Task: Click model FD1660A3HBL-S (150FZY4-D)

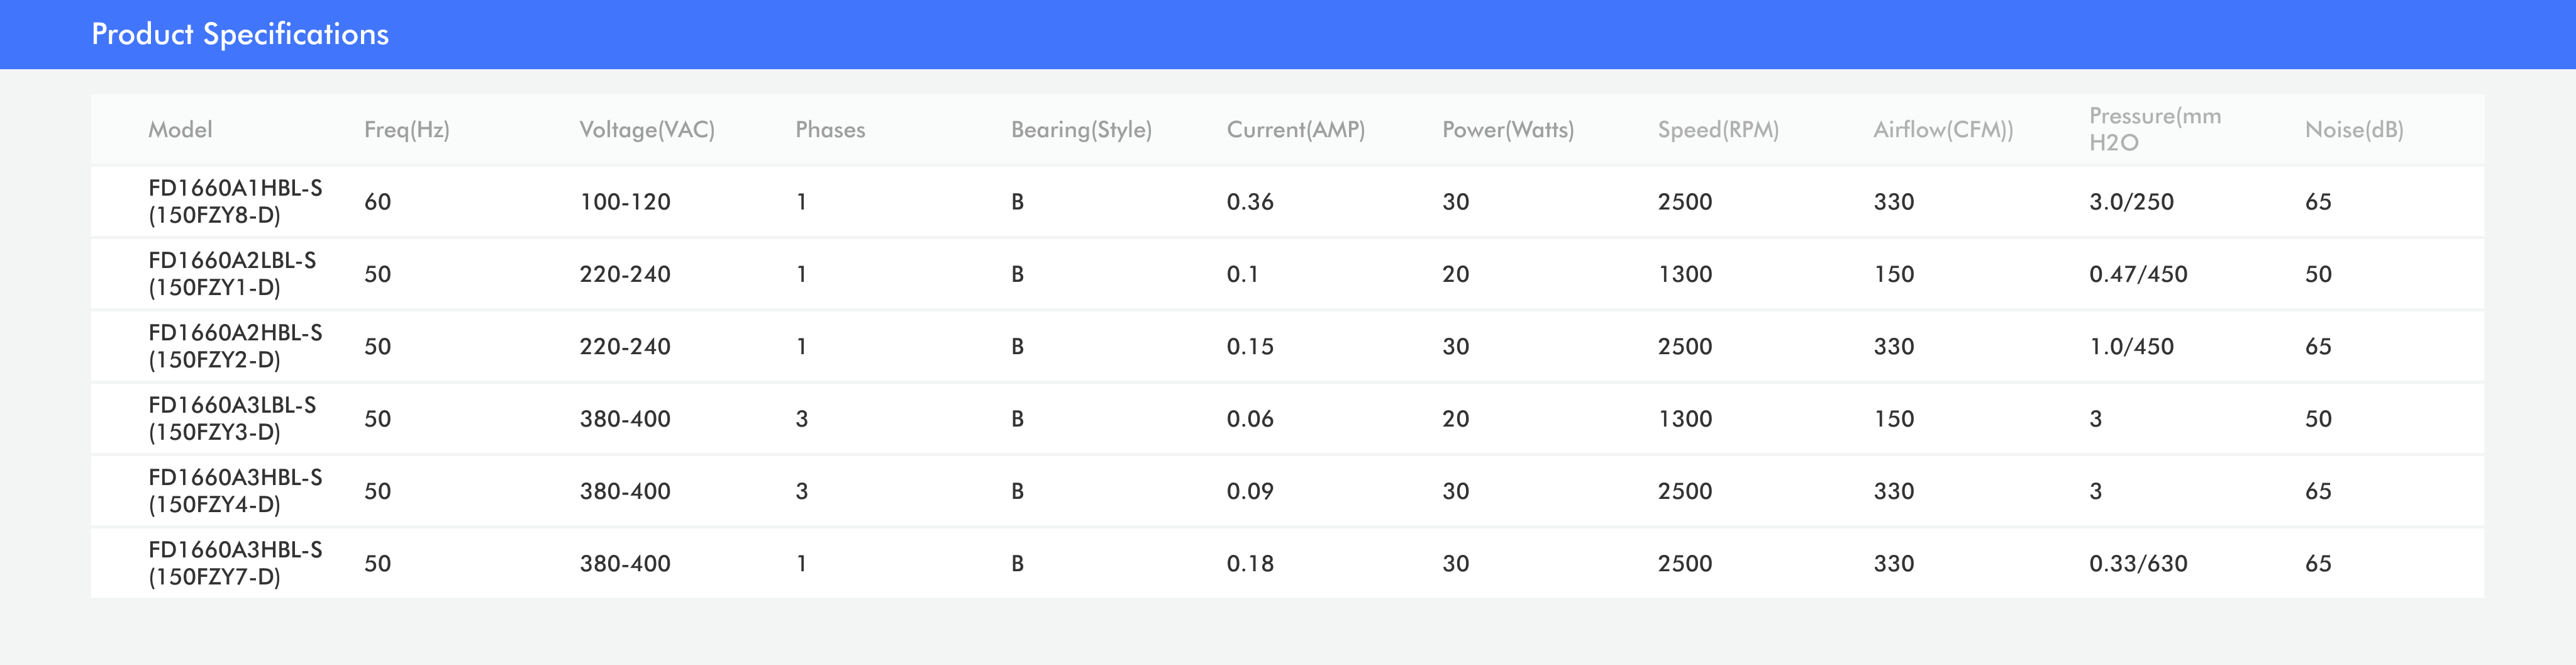Action: tap(235, 491)
